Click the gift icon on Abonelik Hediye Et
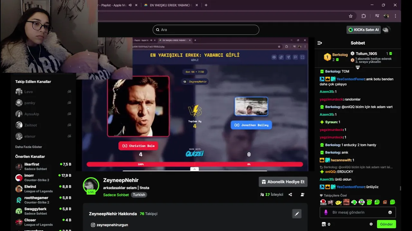 264,182
